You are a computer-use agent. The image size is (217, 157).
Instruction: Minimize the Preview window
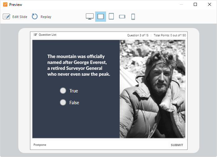click(181, 4)
